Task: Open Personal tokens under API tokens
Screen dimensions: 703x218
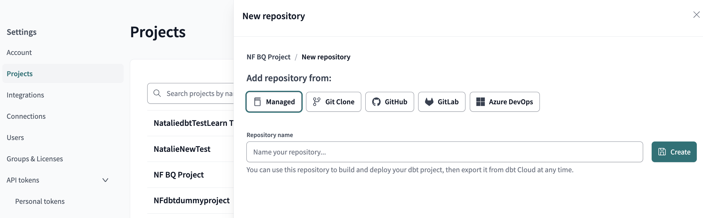Action: (40, 201)
